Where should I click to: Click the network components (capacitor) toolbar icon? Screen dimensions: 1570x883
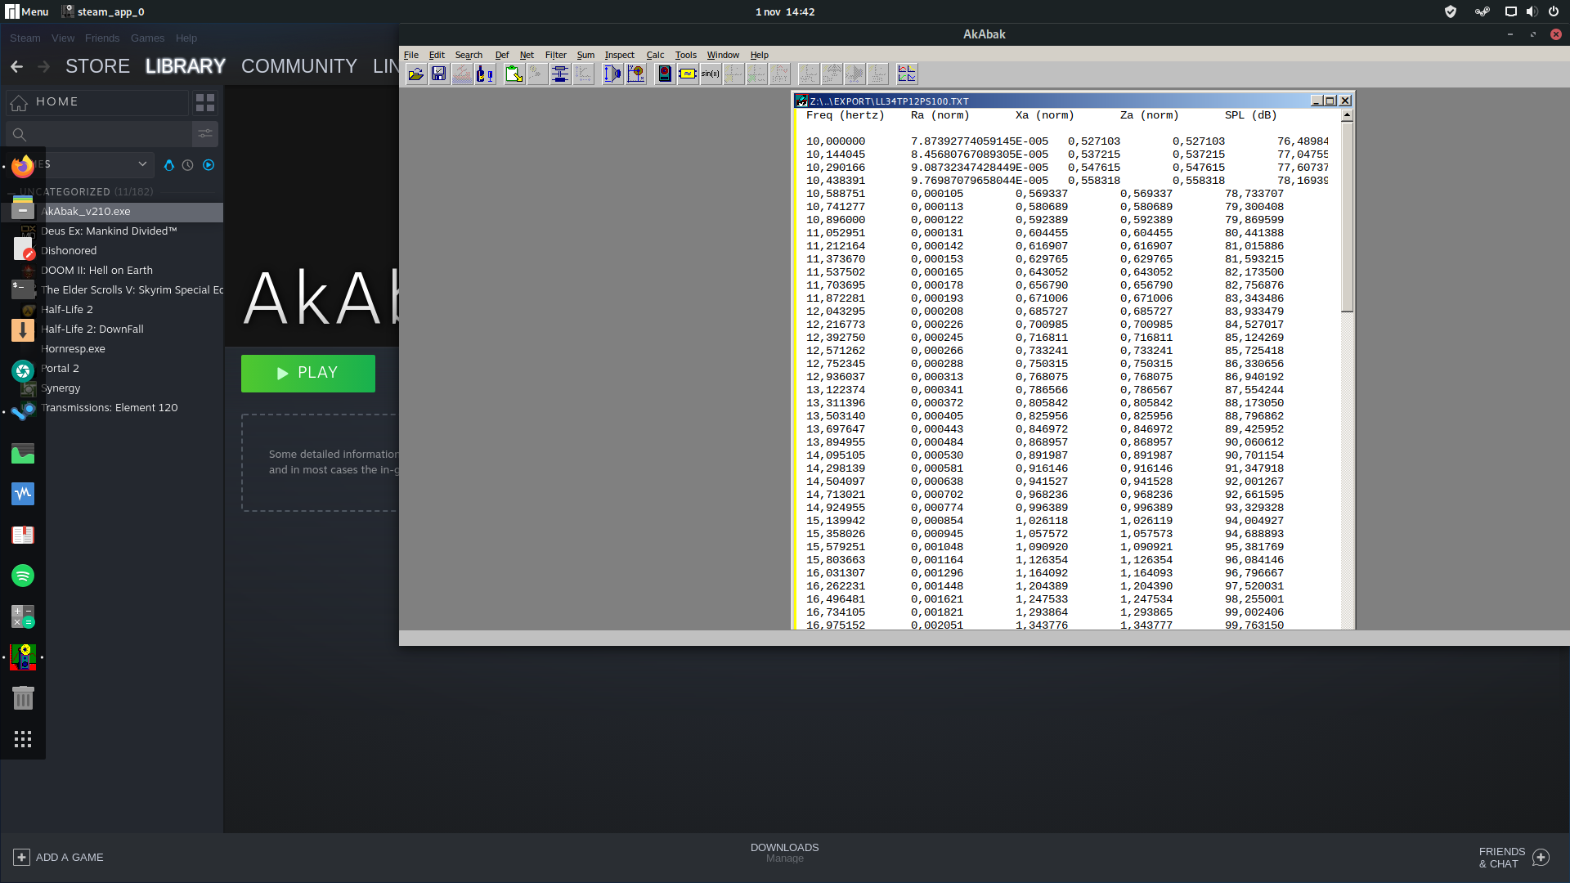click(560, 74)
